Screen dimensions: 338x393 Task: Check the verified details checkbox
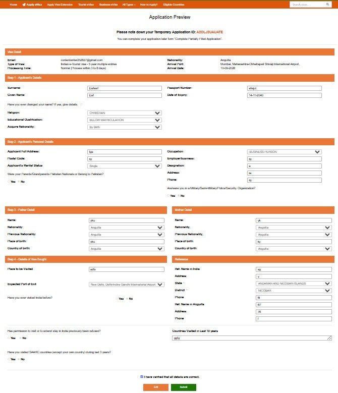(142, 377)
